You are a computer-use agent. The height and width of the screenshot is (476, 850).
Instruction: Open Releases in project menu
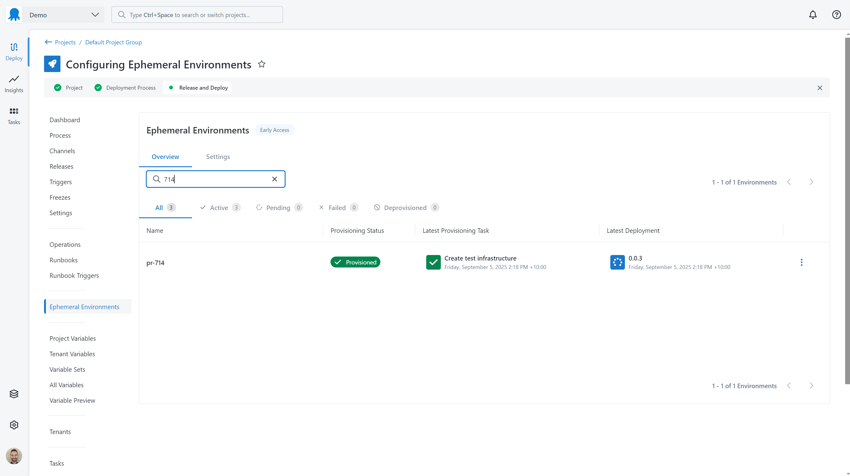click(x=61, y=166)
